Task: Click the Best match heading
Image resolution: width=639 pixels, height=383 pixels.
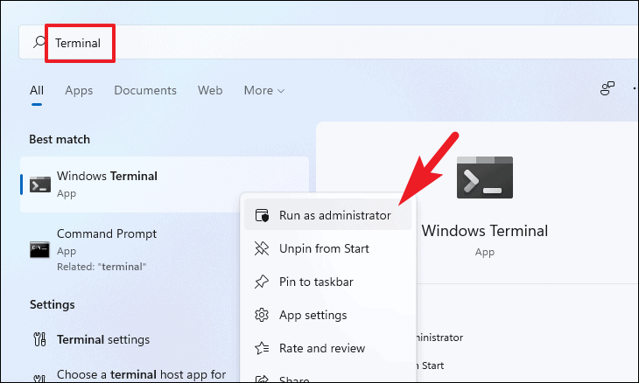Action: click(60, 140)
